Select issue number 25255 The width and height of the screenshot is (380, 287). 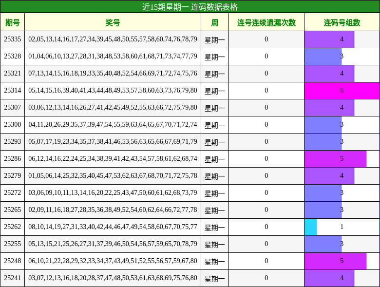click(x=13, y=244)
